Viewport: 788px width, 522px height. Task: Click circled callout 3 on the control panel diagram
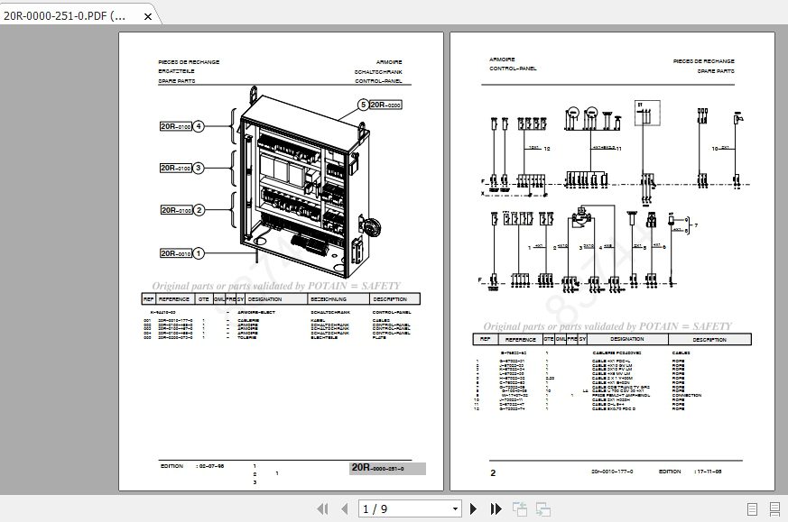198,168
